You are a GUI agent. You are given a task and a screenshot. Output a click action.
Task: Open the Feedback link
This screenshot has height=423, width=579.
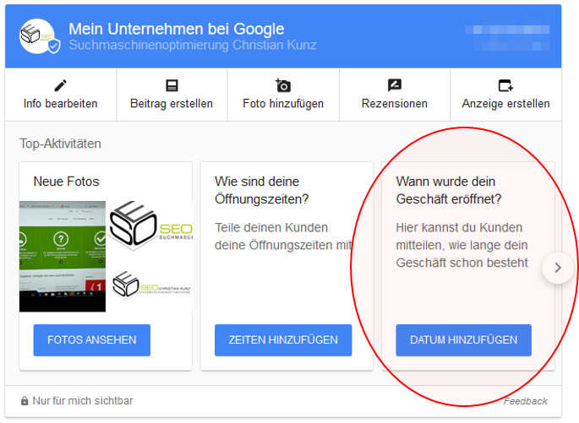click(x=526, y=401)
